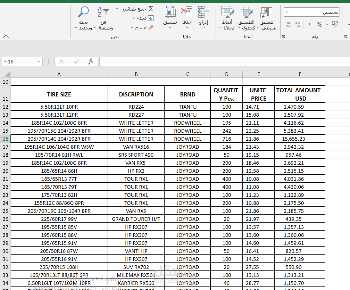The width and height of the screenshot is (350, 290).
Task: Click the TOTAL AMOUNT USD header cell
Action: pos(300,94)
